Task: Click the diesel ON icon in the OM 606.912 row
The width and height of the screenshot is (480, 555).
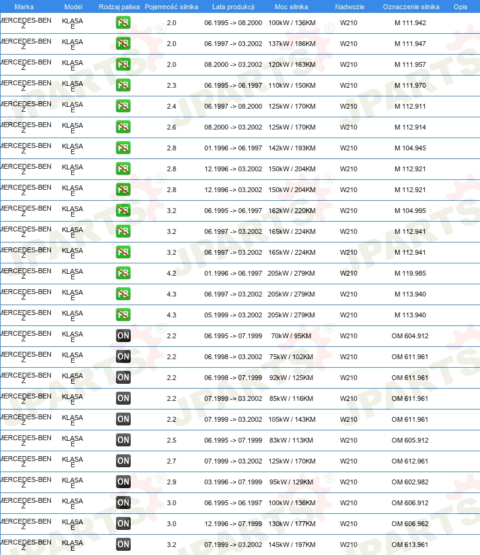Action: [x=123, y=503]
